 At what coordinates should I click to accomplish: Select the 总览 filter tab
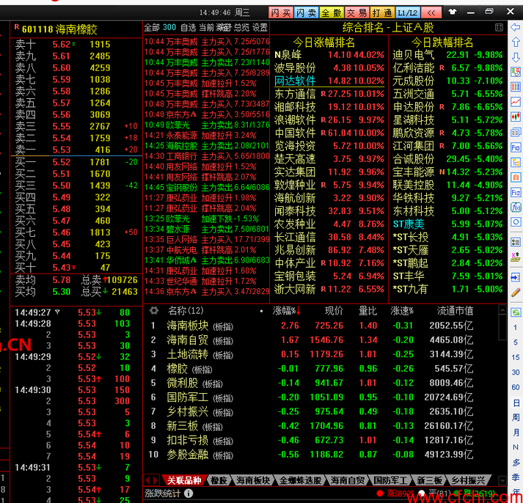[x=241, y=27]
